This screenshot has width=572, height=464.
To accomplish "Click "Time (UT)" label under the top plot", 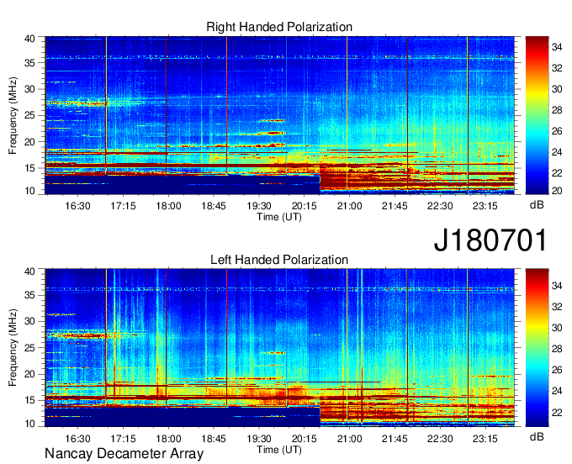I will (279, 217).
